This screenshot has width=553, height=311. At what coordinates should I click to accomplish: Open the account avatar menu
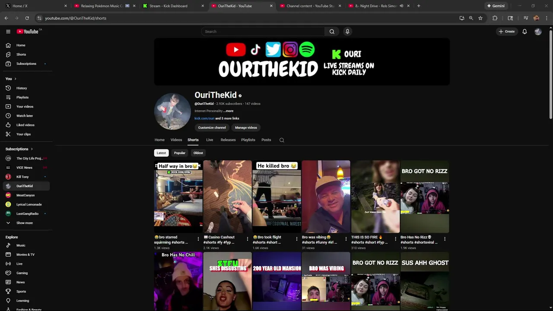(538, 32)
